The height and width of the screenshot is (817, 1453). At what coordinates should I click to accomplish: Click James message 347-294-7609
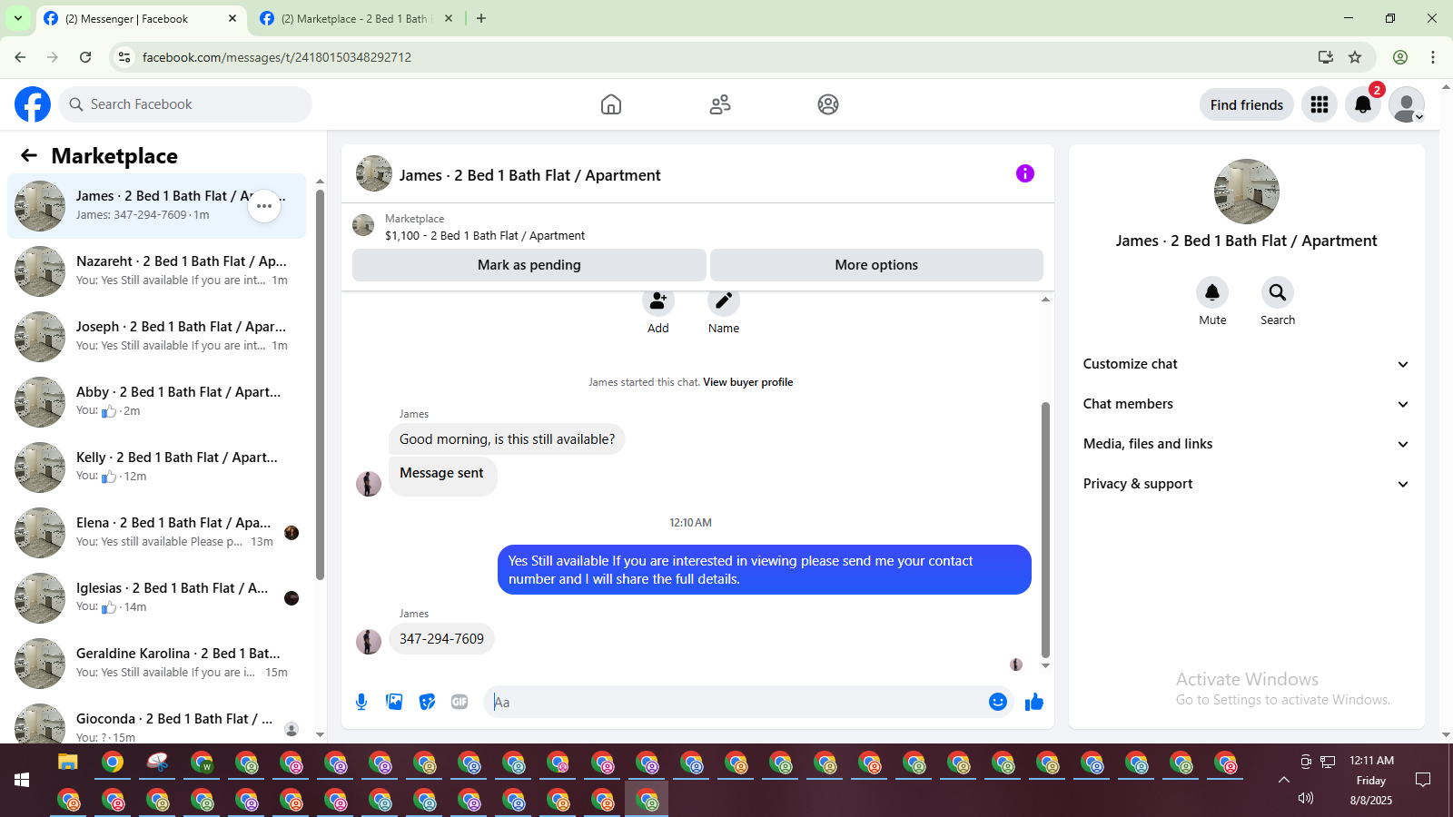(x=441, y=639)
